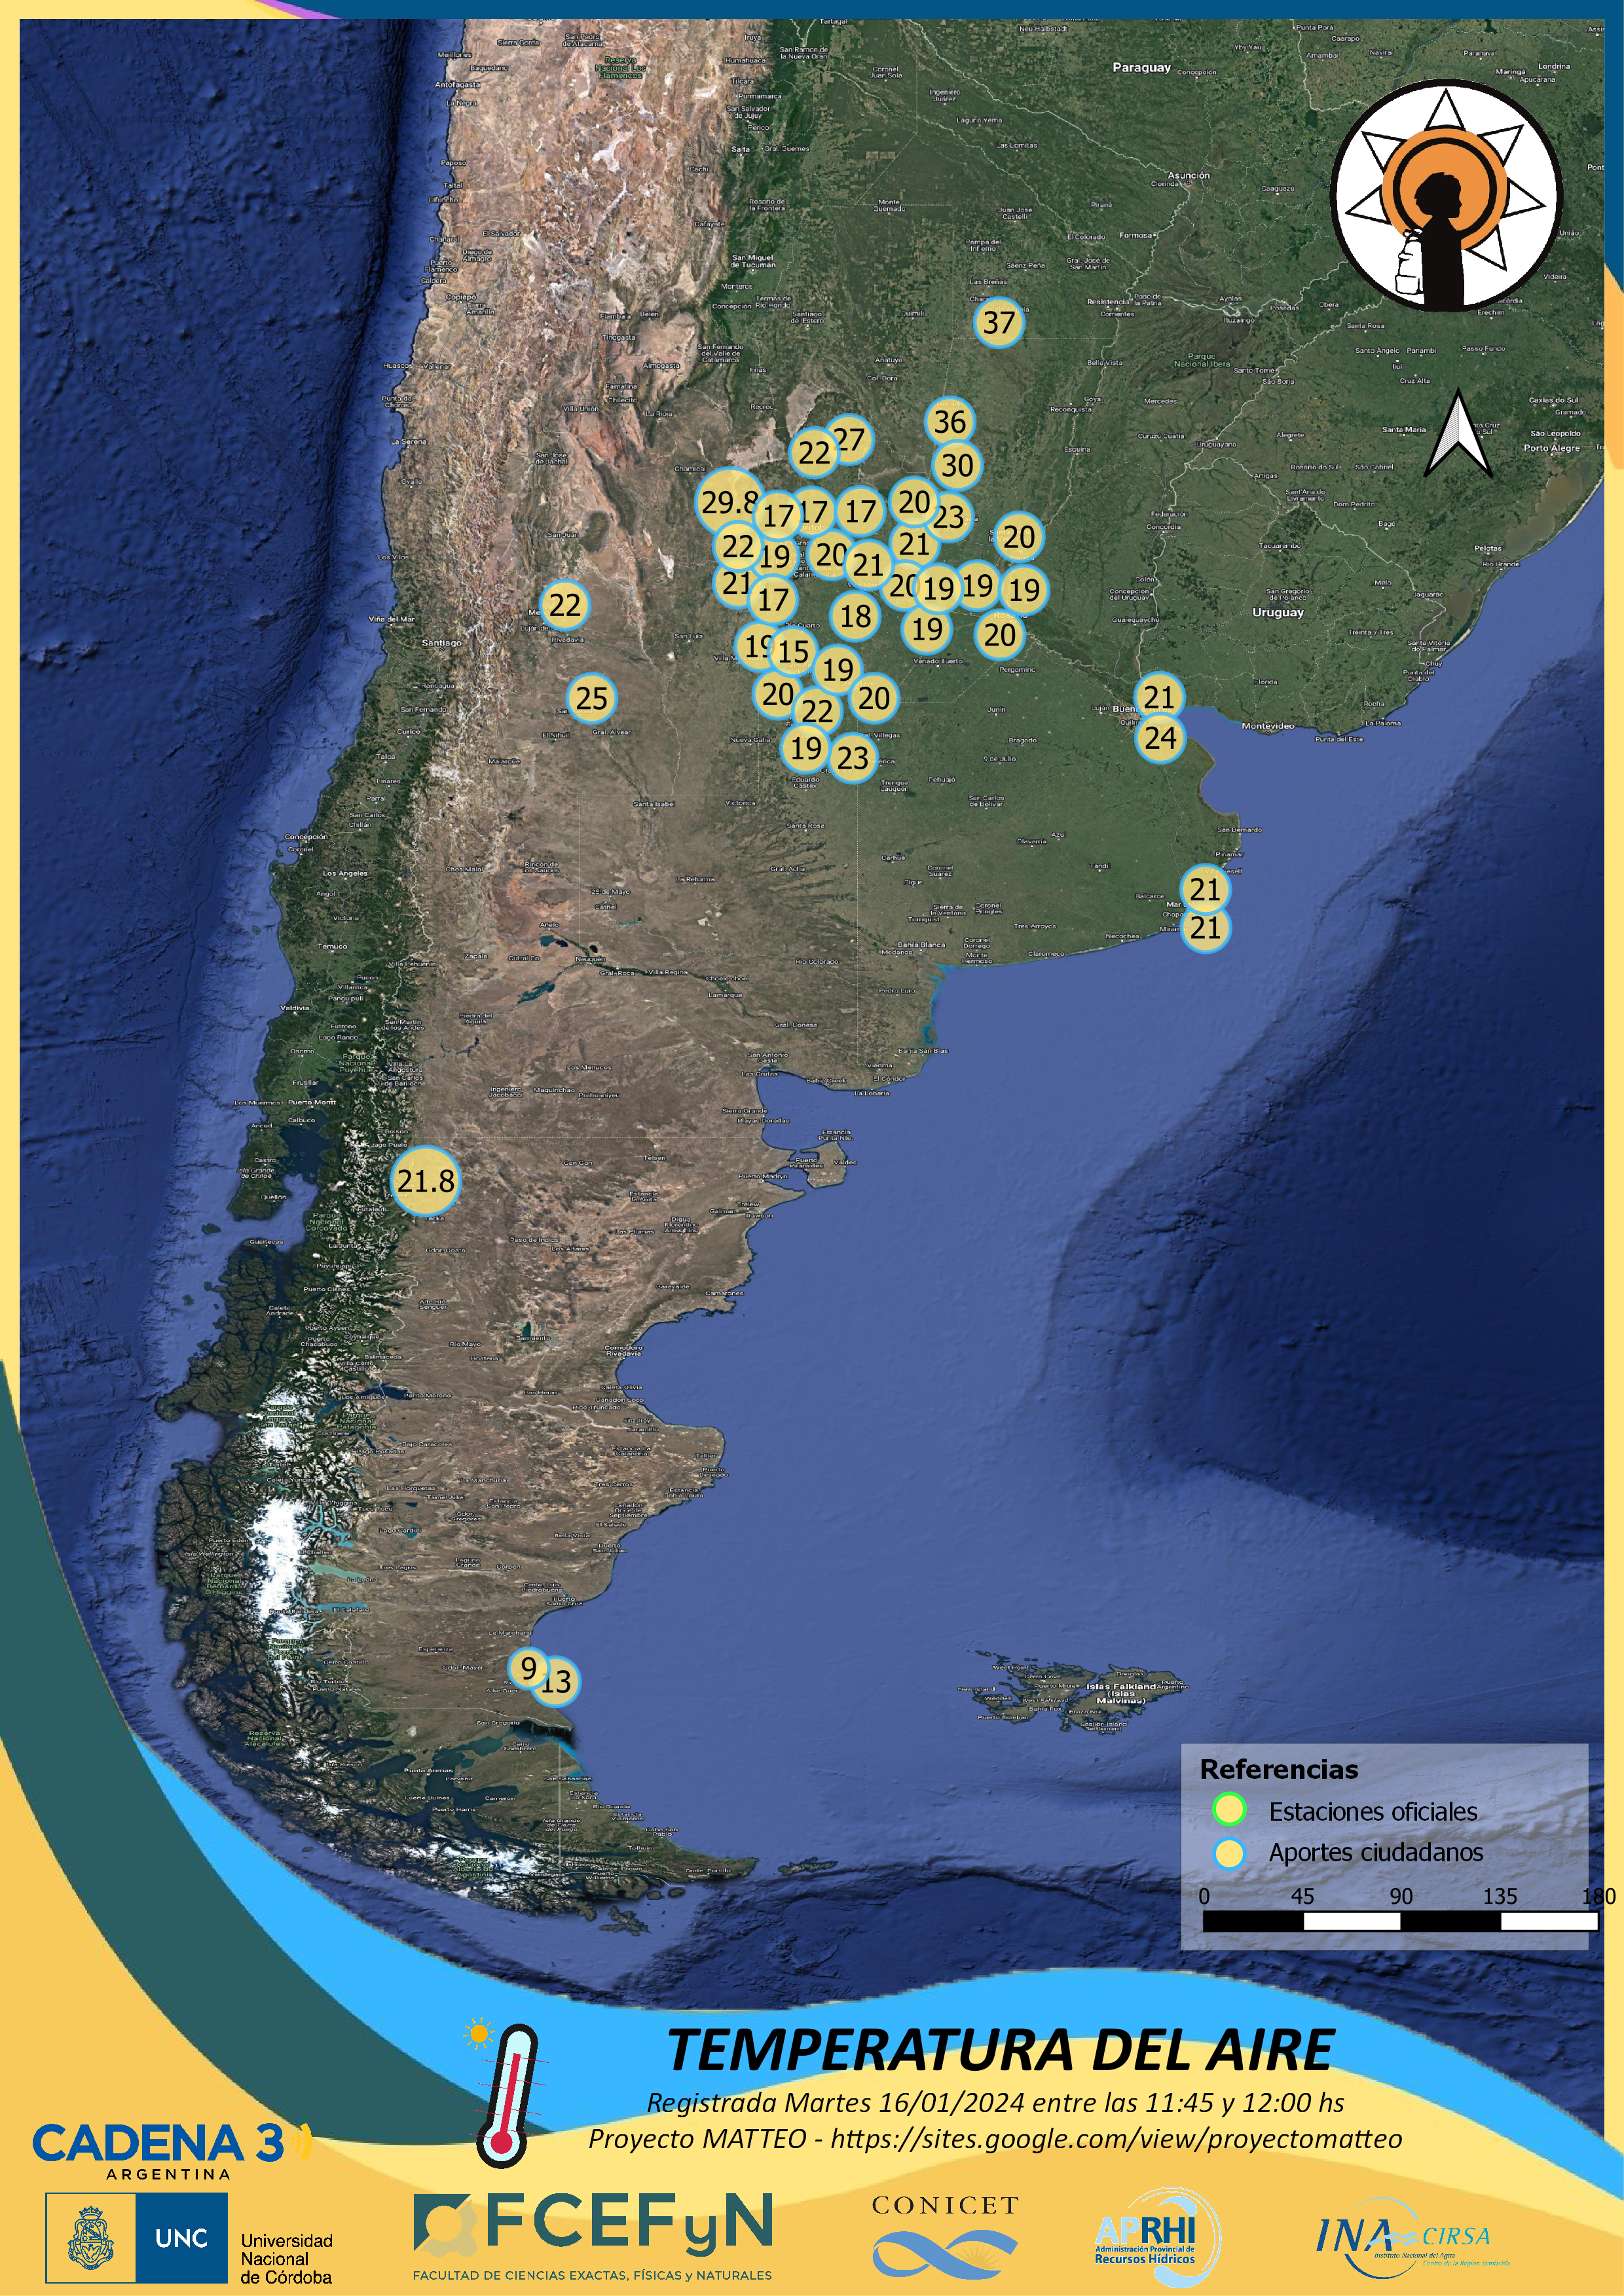
Task: Click the 15 temperature marker
Action: point(794,651)
